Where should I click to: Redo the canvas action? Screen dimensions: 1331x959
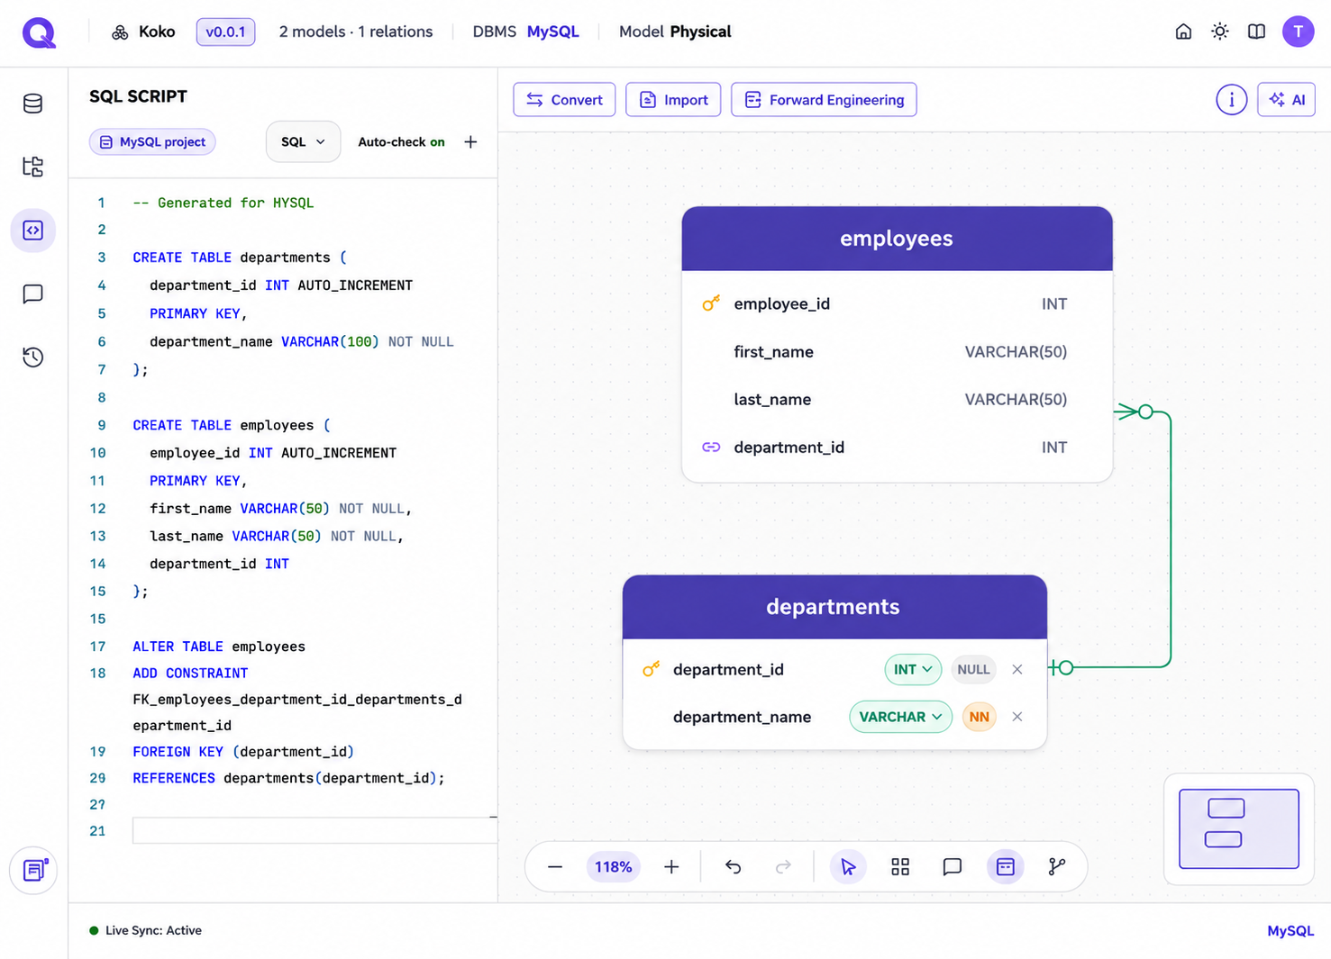783,867
